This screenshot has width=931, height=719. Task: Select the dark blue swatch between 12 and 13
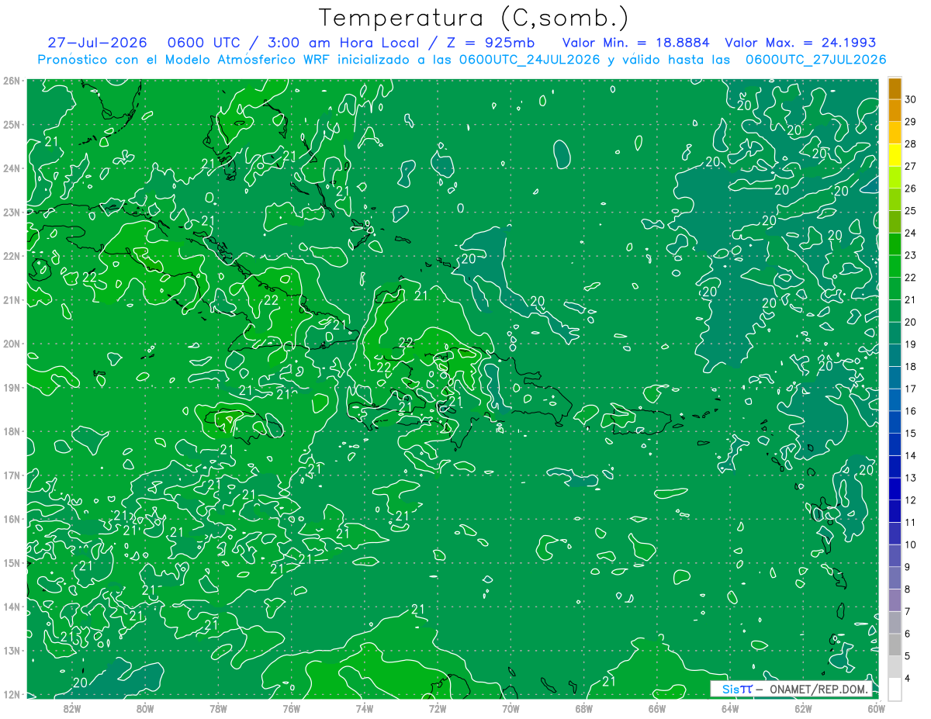[x=895, y=489]
